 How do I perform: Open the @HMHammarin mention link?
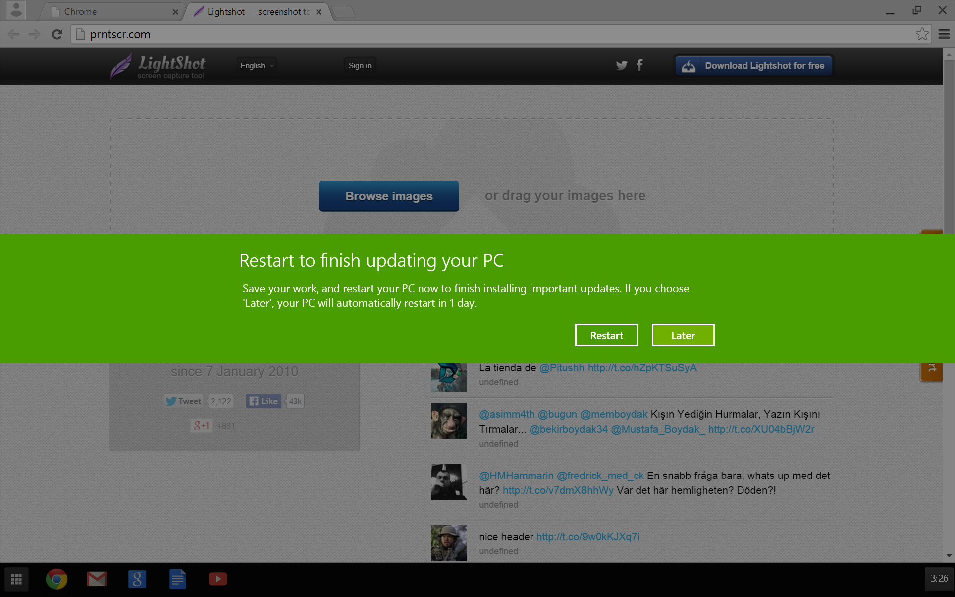click(x=516, y=476)
